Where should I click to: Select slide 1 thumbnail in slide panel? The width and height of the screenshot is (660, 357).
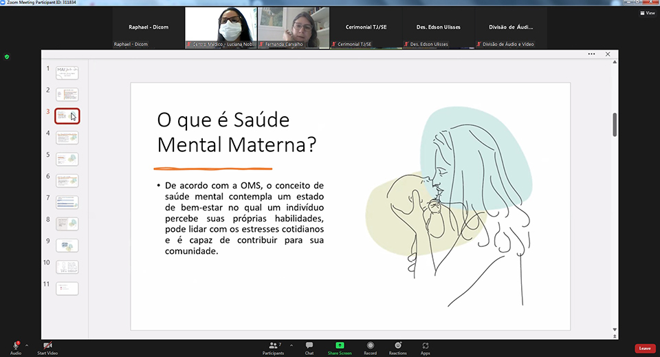67,73
